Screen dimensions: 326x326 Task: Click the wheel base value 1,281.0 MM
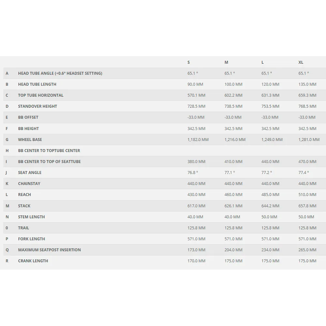[309, 140]
